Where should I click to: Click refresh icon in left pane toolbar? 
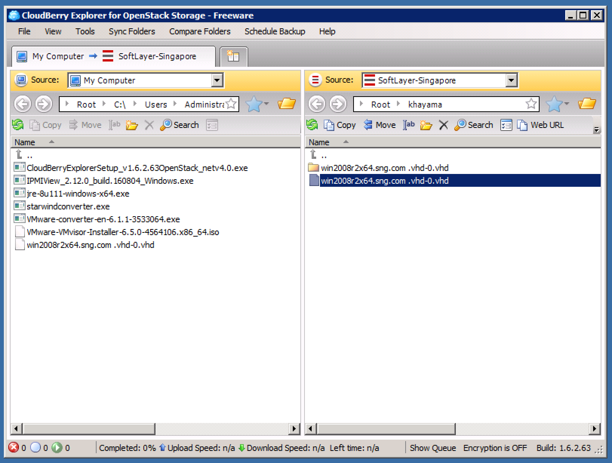(18, 125)
